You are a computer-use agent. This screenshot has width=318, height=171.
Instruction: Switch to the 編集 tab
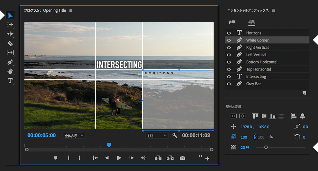click(x=251, y=22)
